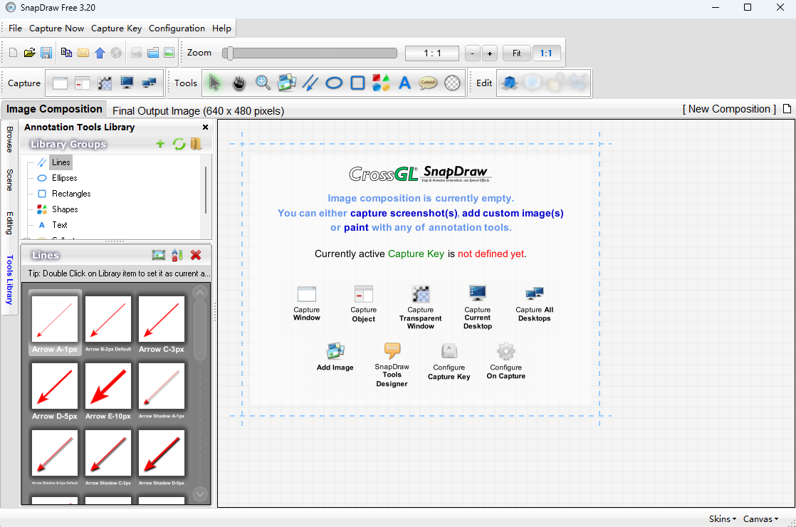Toggle the Fit zoom mode button
Image resolution: width=796 pixels, height=527 pixels.
[516, 53]
